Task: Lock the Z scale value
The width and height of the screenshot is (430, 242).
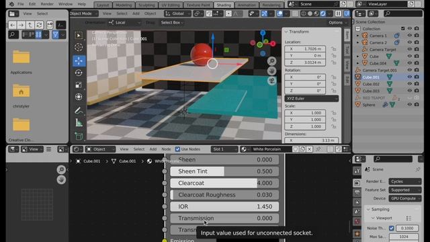Action: point(333,126)
